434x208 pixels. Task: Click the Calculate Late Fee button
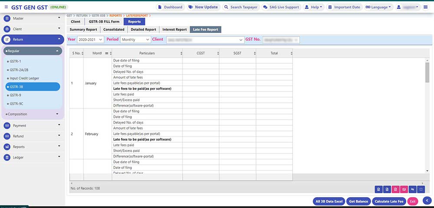[388, 201]
